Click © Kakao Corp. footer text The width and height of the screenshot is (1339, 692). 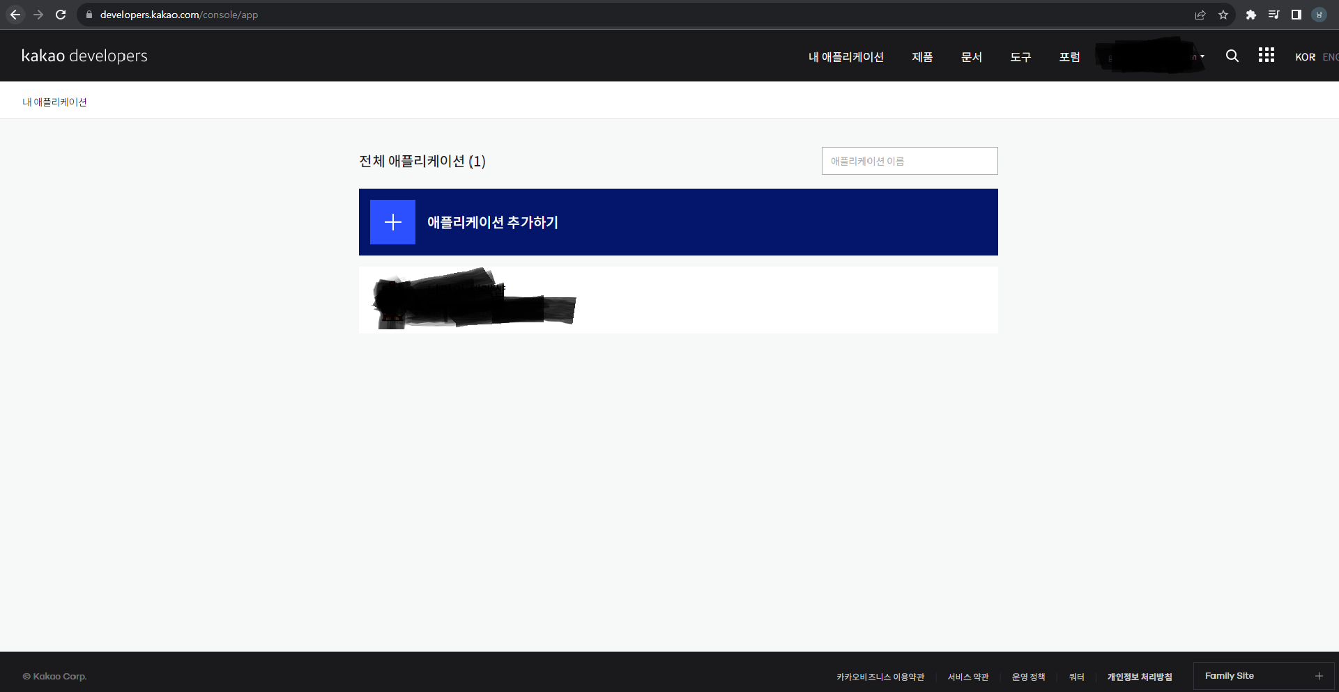pos(54,677)
